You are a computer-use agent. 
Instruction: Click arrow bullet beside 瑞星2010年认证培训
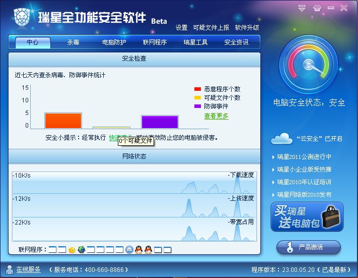pyautogui.click(x=273, y=182)
